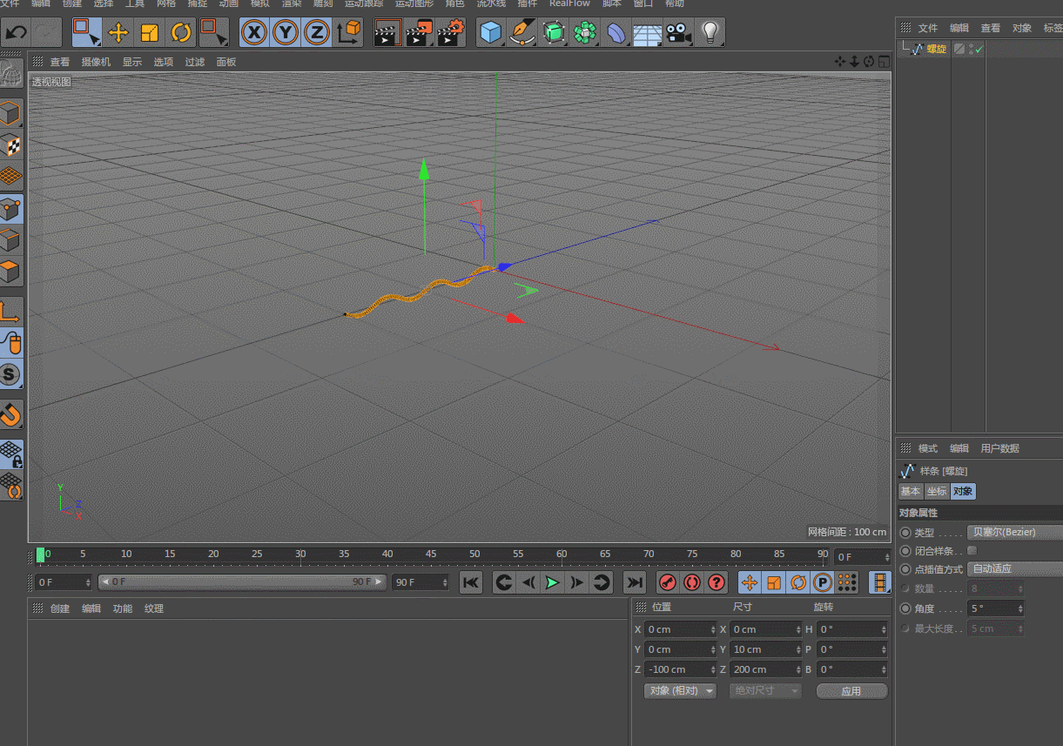Add a Cube primitive object
1063x746 pixels.
491,33
